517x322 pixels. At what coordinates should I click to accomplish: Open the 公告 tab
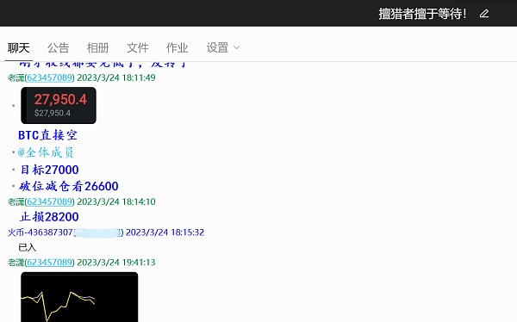58,48
